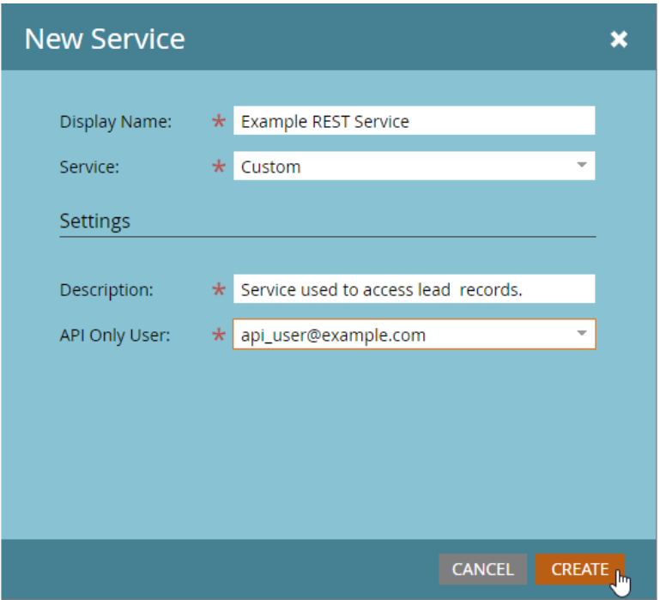Screen dimensions: 660x600
Task: Click the Description text field
Action: [415, 289]
